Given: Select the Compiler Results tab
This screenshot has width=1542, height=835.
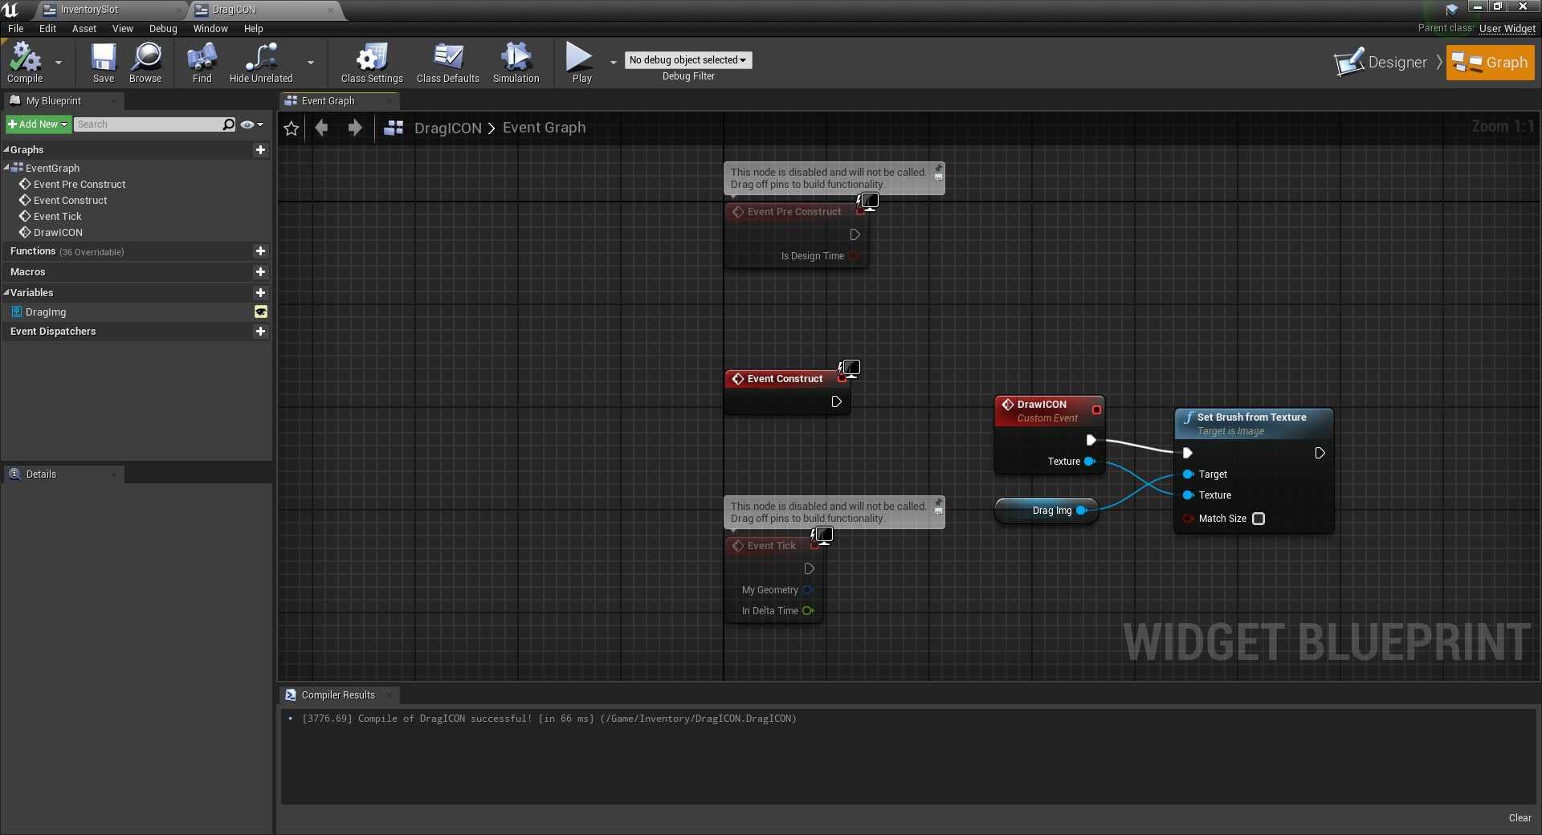Looking at the screenshot, I should 338,695.
